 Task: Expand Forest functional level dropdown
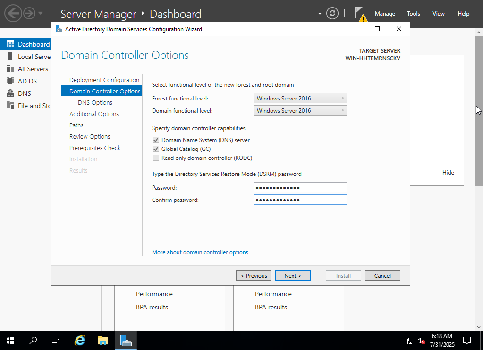(300, 99)
